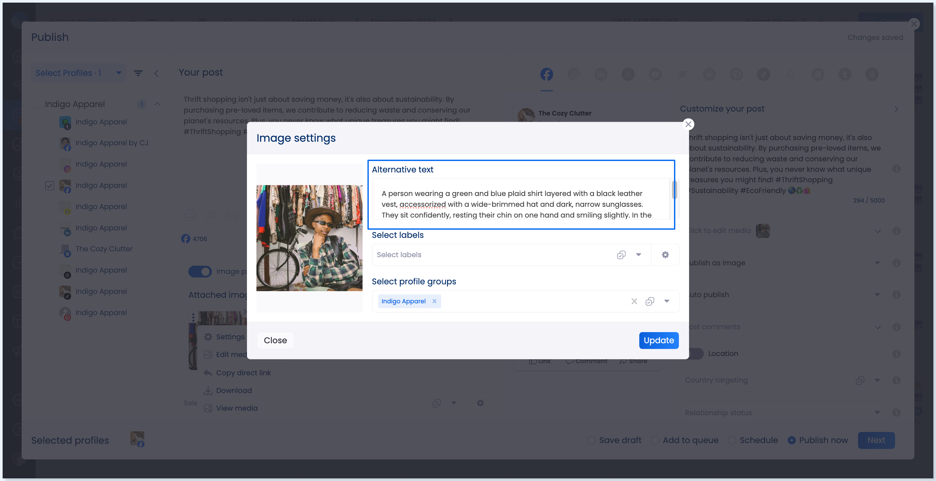Click the media thumbnail beside edit media
This screenshot has height=481, width=936.
pos(763,231)
